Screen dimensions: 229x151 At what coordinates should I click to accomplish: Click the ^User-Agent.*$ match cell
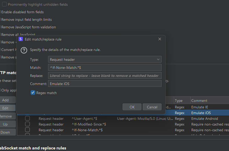pyautogui.click(x=84, y=119)
